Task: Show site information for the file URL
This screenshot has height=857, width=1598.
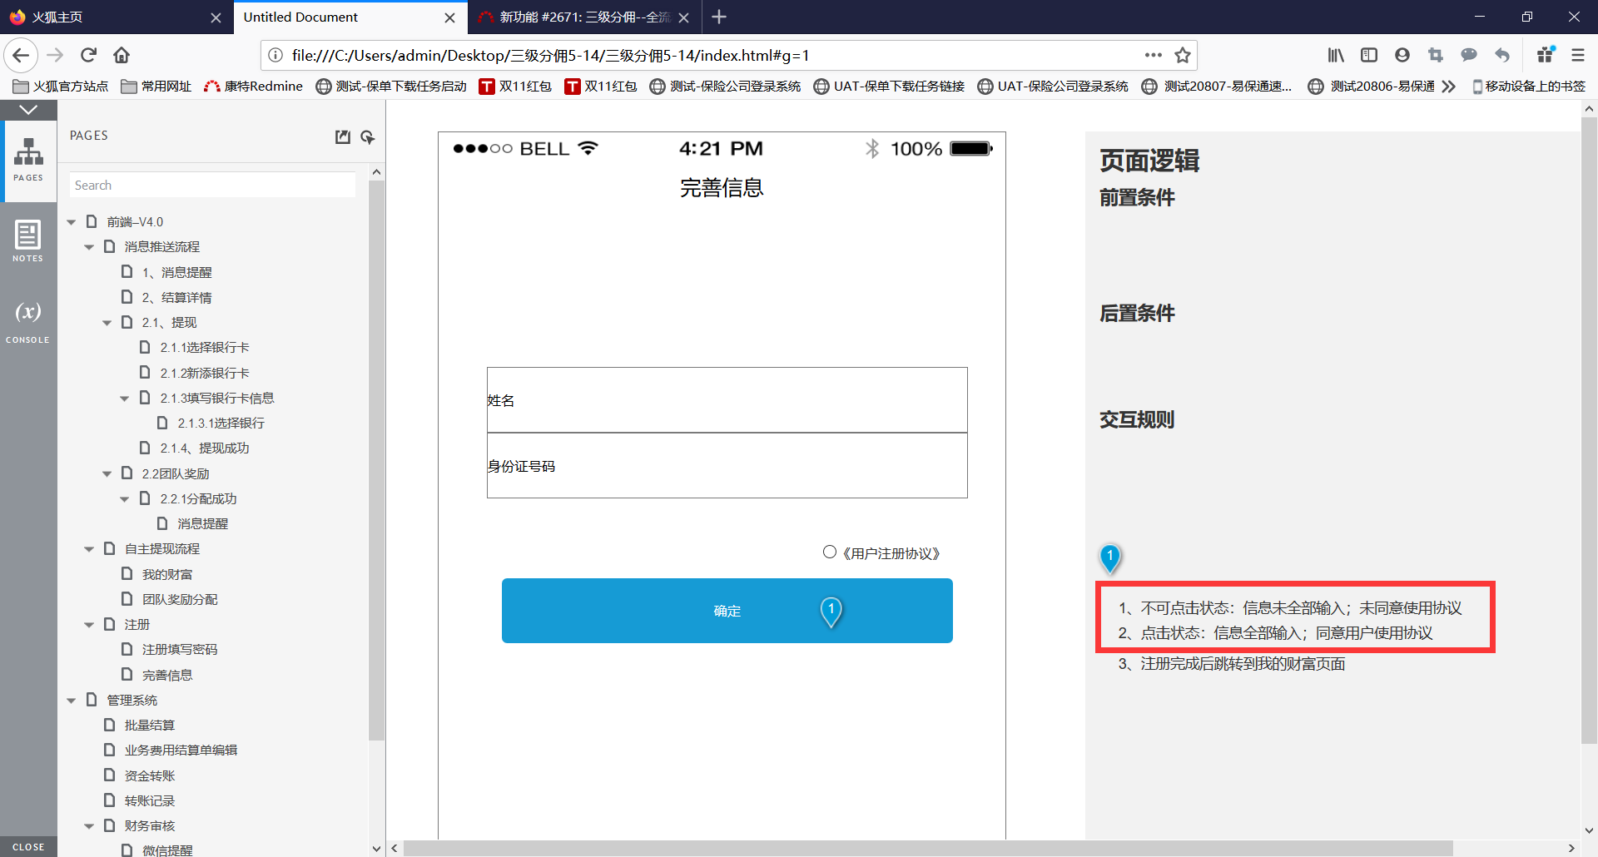Action: click(x=275, y=56)
